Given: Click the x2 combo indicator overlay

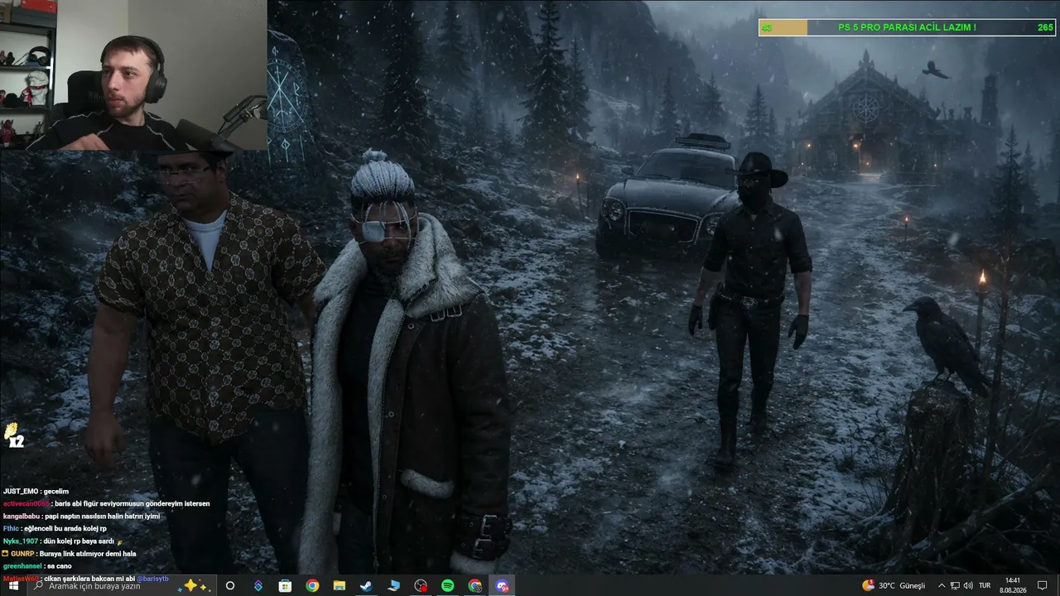Looking at the screenshot, I should 14,436.
